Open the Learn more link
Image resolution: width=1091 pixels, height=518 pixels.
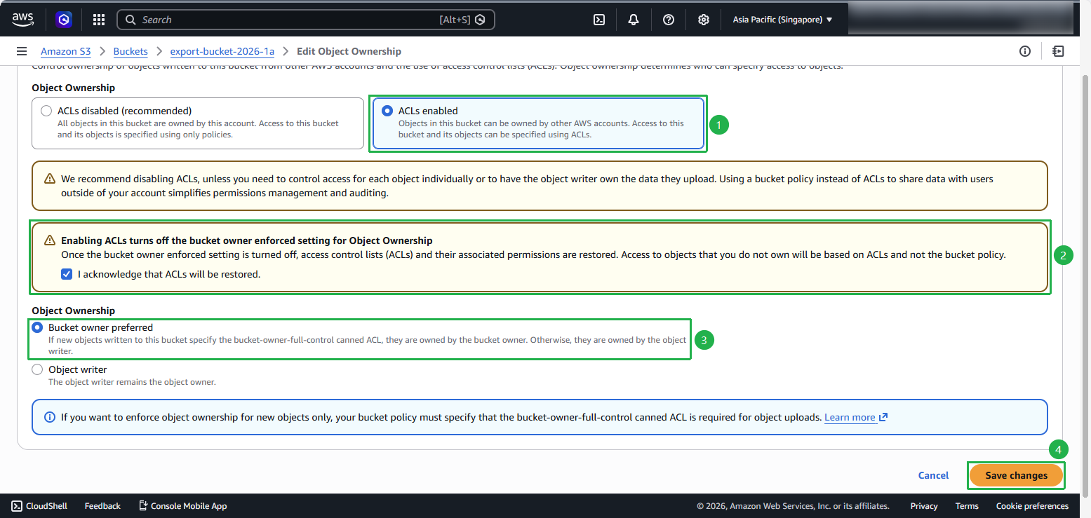coord(850,417)
